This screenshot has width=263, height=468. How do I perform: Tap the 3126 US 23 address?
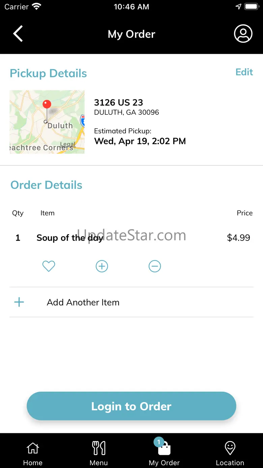coord(119,102)
